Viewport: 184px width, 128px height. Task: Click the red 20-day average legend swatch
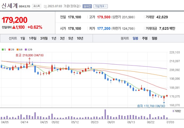(x=10, y=50)
